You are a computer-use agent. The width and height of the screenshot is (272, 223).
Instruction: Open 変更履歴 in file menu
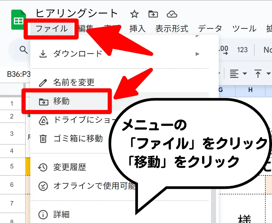pos(70,167)
